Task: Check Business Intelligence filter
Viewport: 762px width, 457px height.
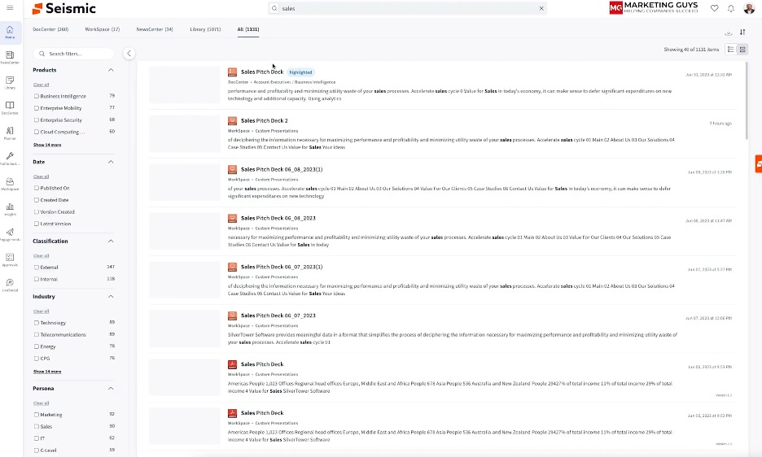Action: pyautogui.click(x=37, y=96)
